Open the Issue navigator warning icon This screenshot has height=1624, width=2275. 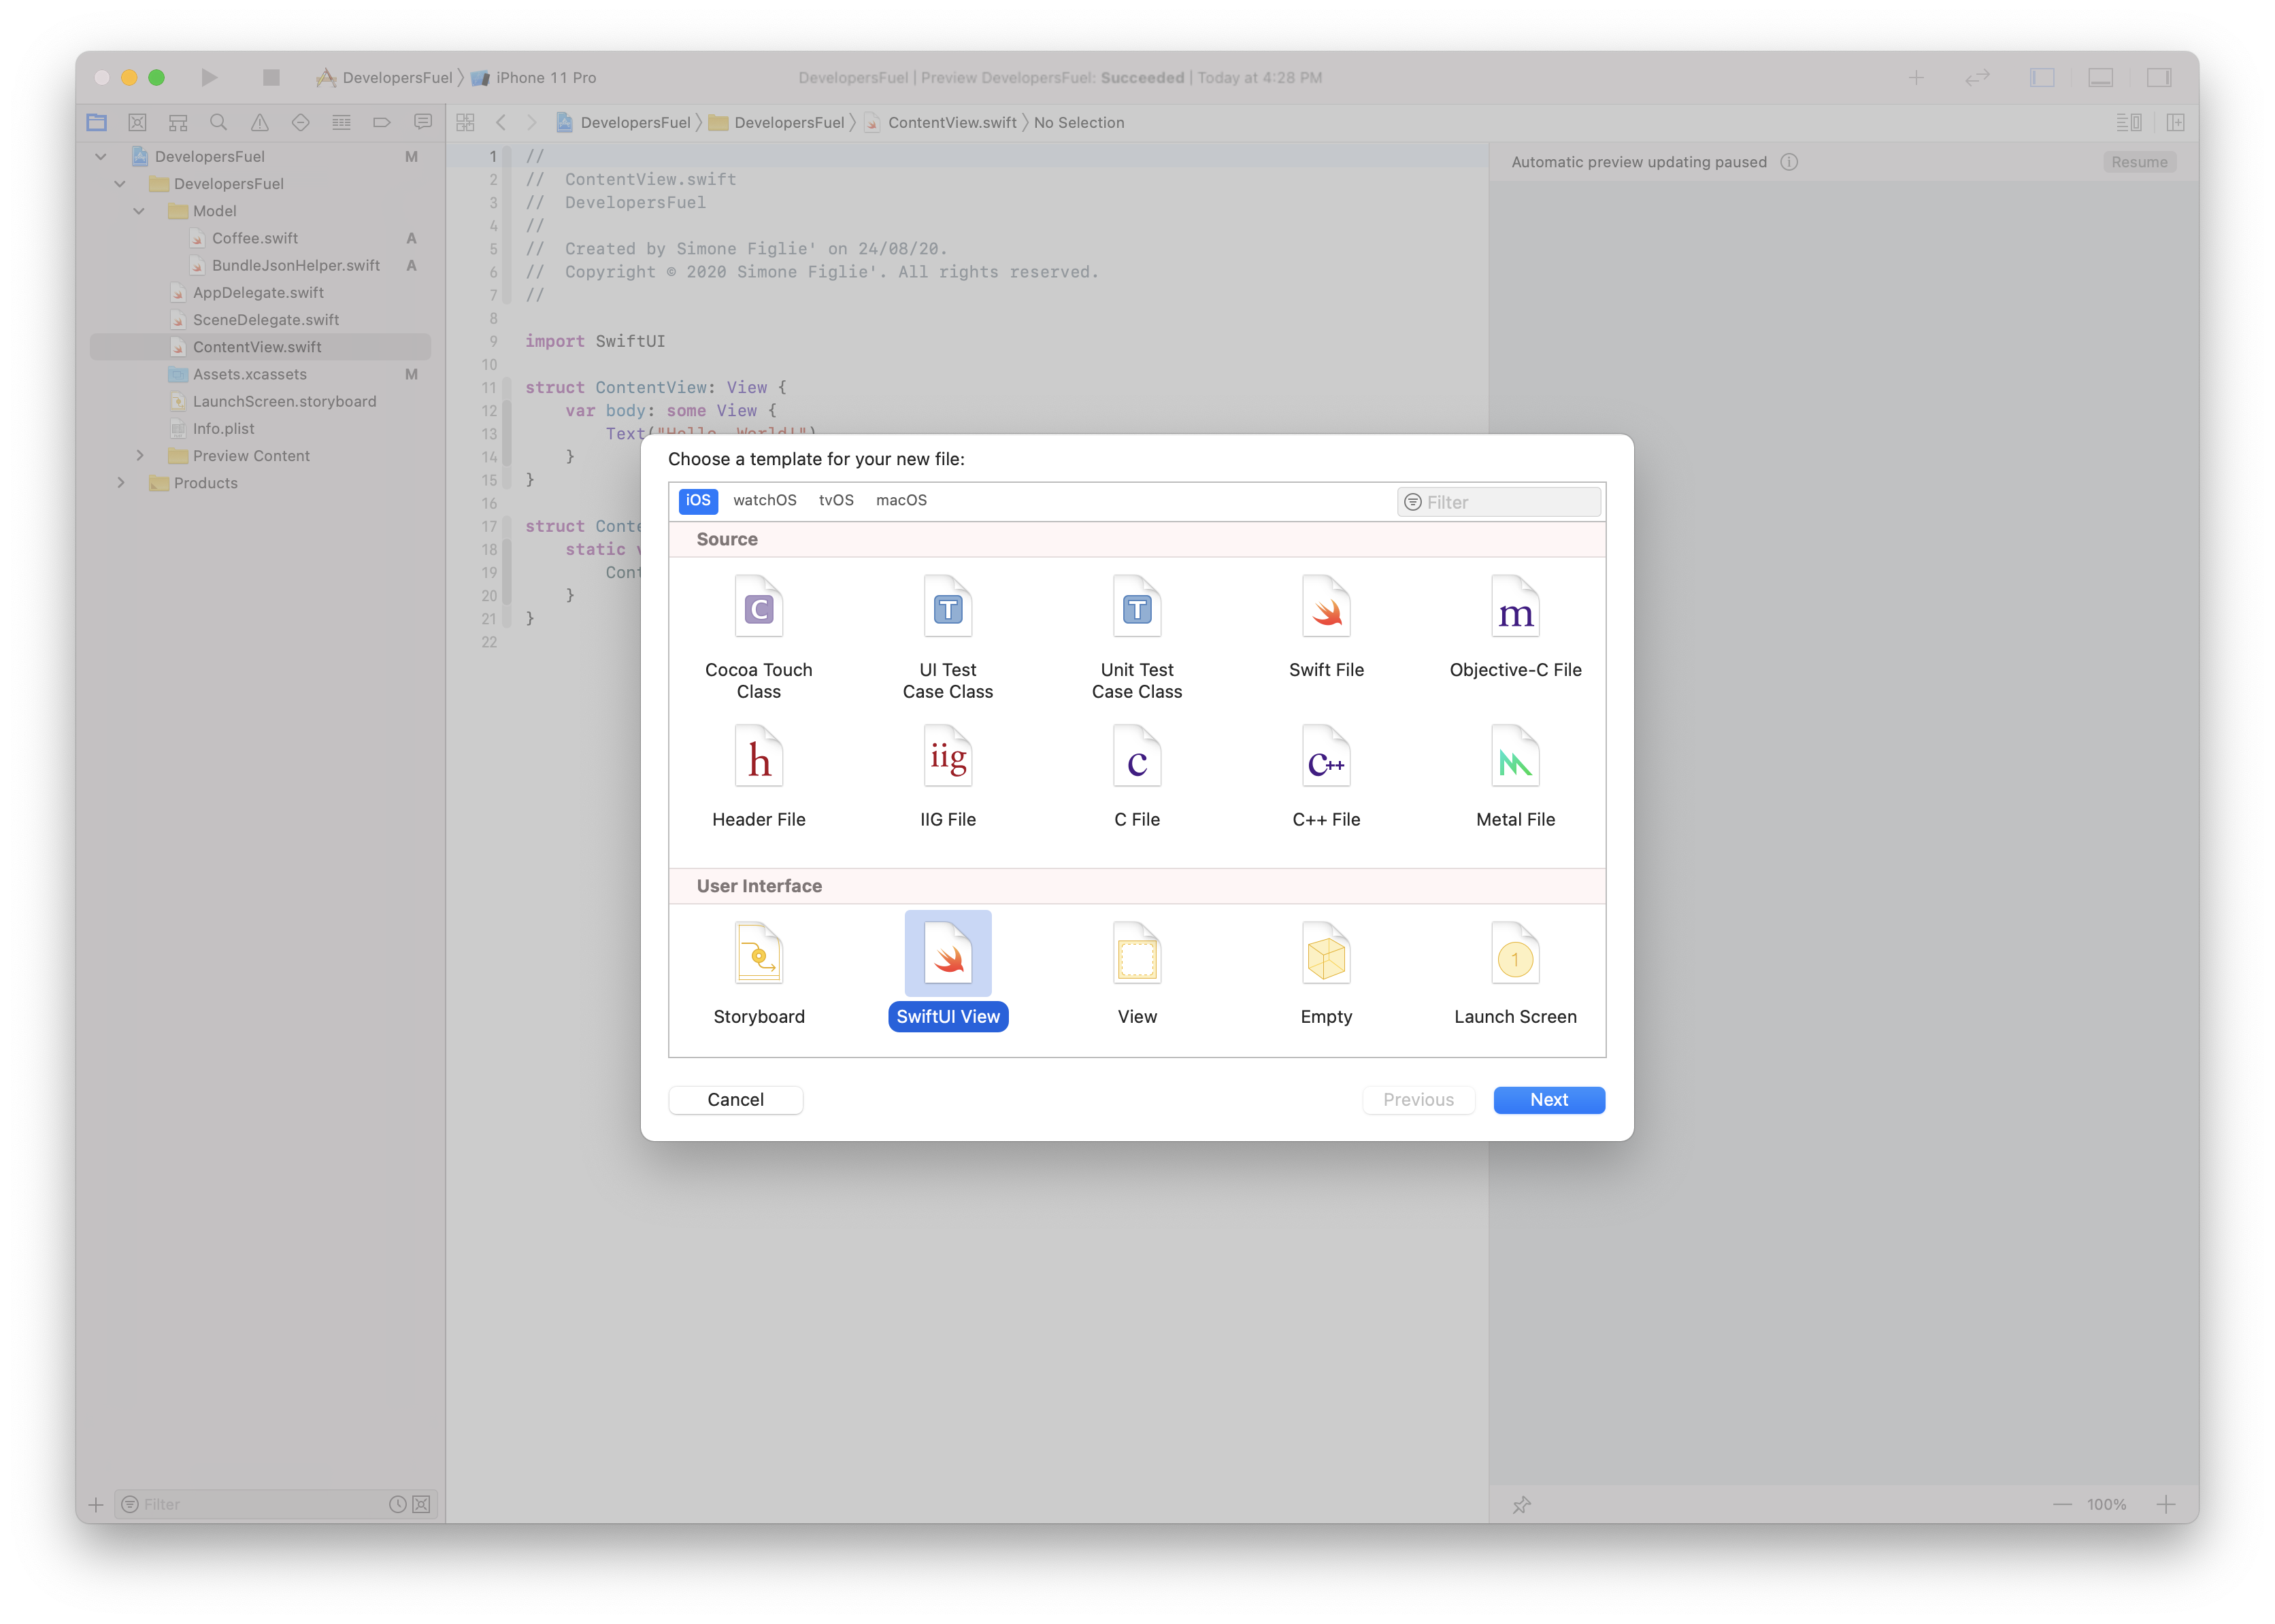point(259,122)
